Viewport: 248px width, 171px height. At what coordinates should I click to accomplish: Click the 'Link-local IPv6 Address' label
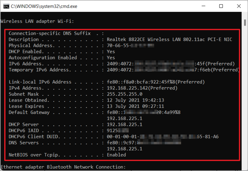(40, 82)
